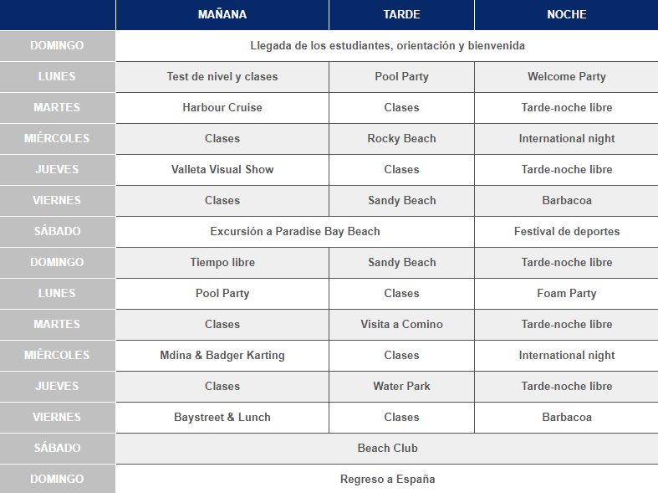Click the MAÑANA column header
Screen dimensions: 658x493
222,15
